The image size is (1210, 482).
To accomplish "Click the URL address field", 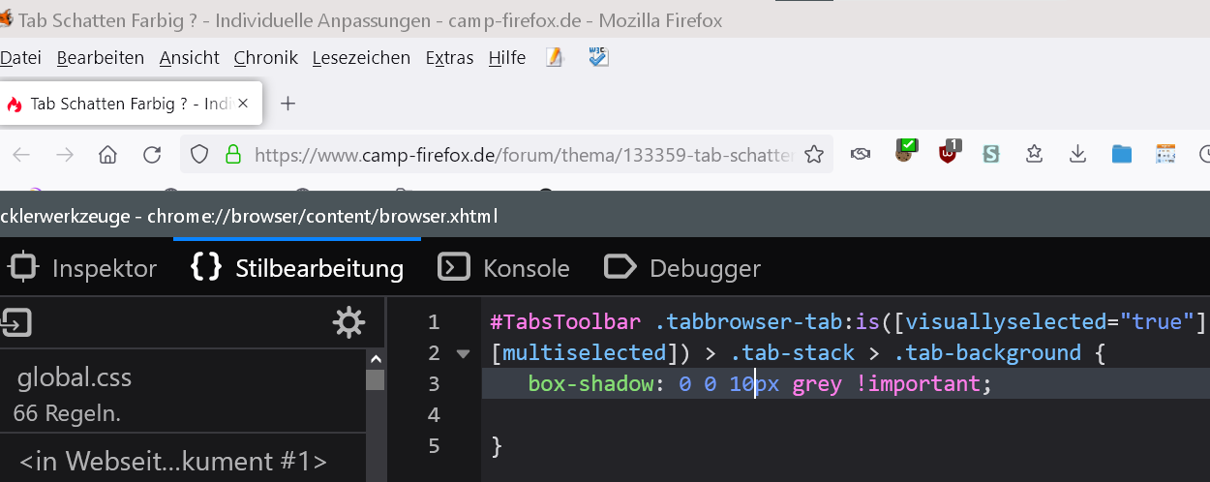I will click(523, 155).
